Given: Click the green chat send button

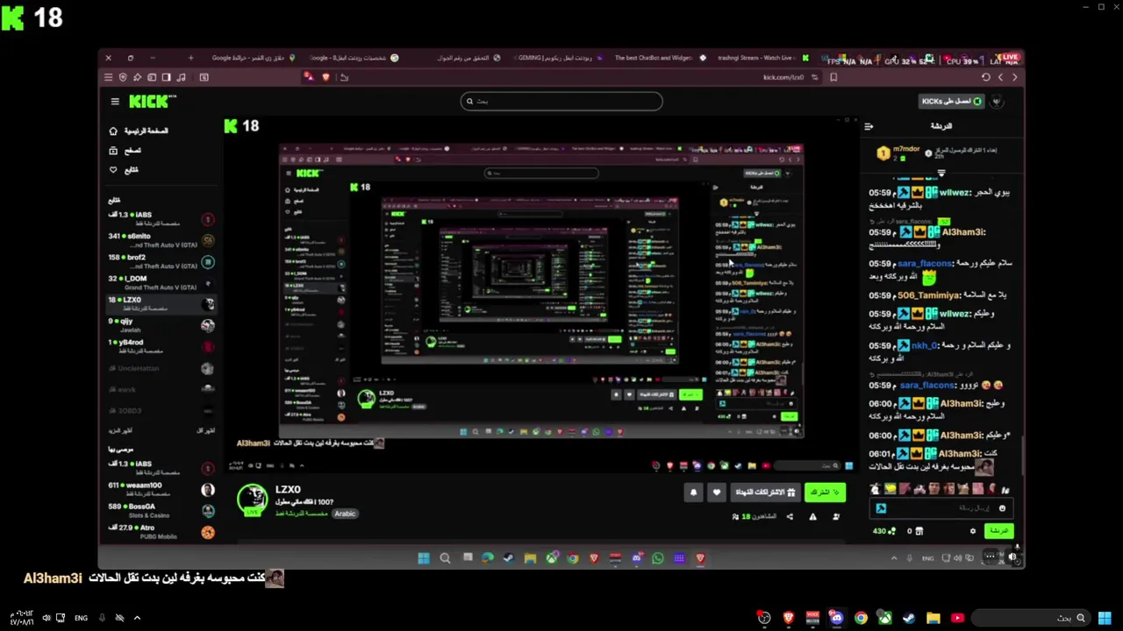Looking at the screenshot, I should pos(999,531).
